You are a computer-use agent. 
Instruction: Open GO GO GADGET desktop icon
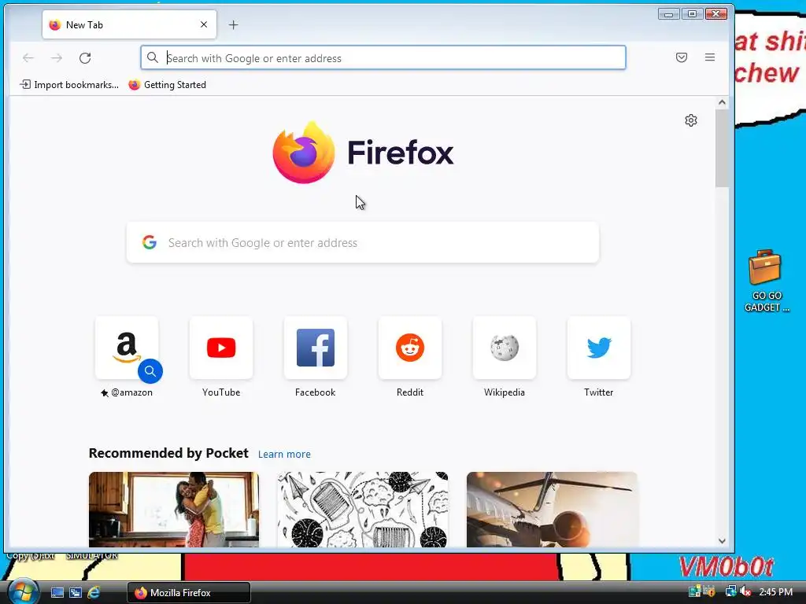(x=765, y=281)
